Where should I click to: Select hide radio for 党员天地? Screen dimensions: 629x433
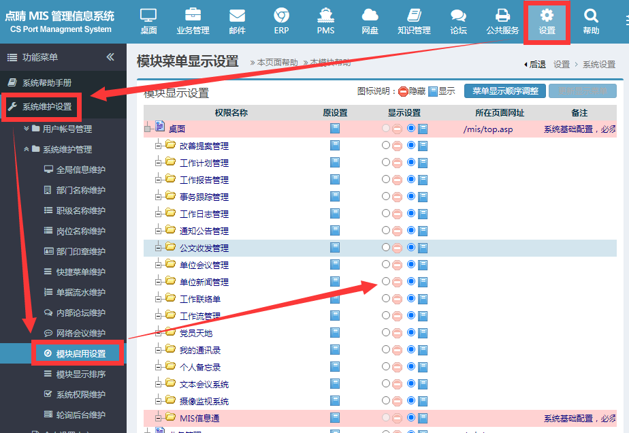click(x=385, y=332)
